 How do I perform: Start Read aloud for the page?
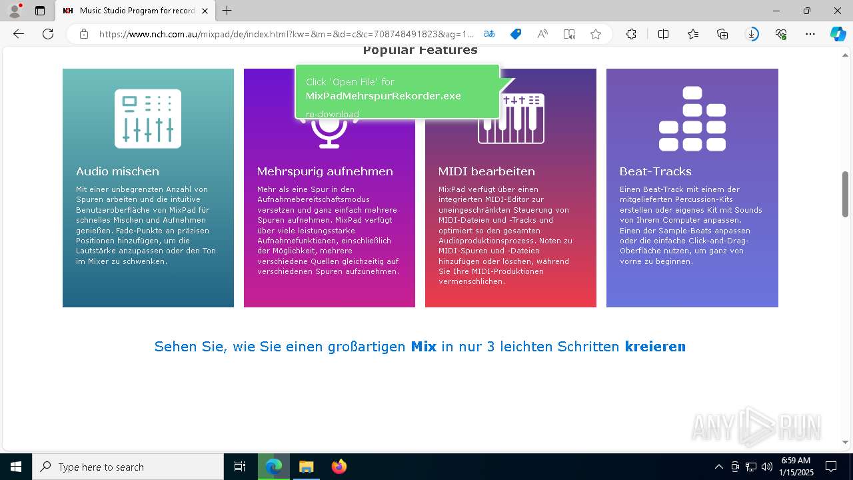(542, 34)
